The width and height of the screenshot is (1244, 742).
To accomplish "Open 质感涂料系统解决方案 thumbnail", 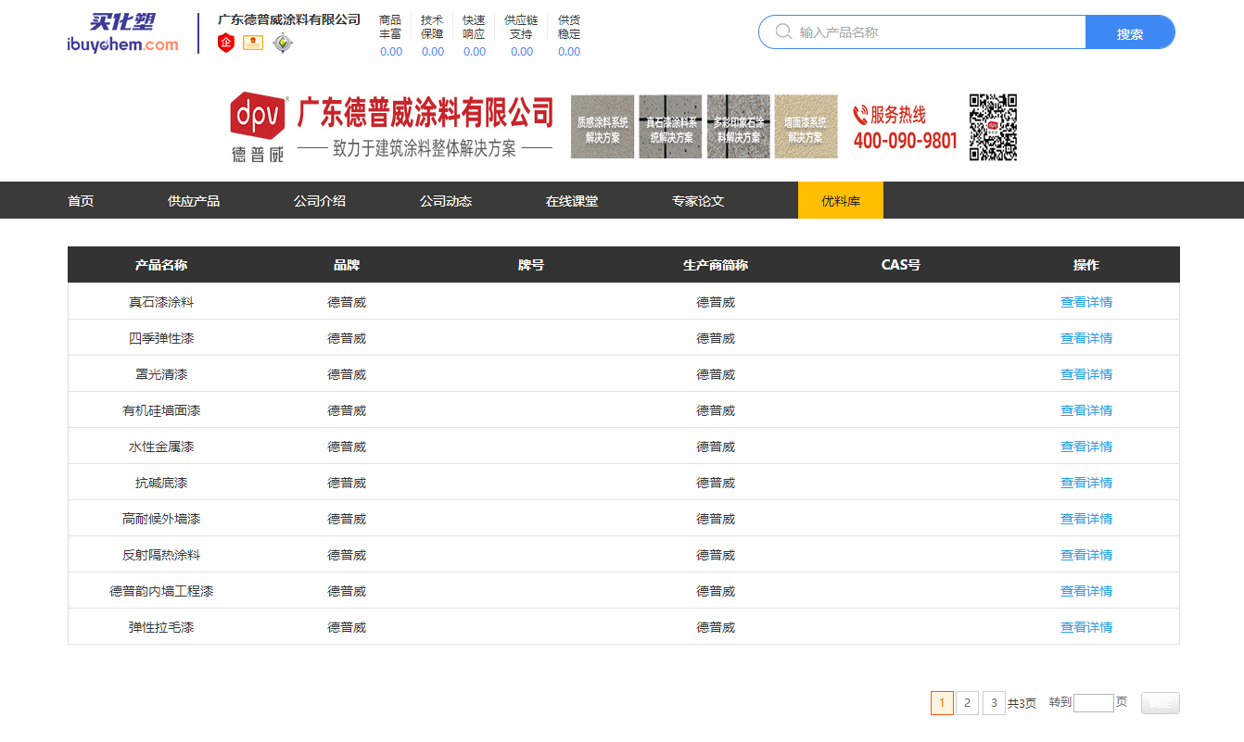I will 603,127.
